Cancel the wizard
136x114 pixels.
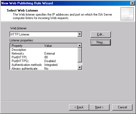[x=122, y=107]
